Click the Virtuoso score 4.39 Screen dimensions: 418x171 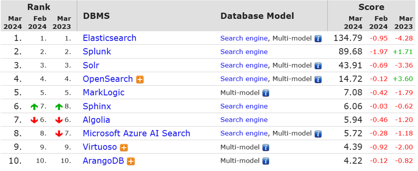click(x=353, y=147)
